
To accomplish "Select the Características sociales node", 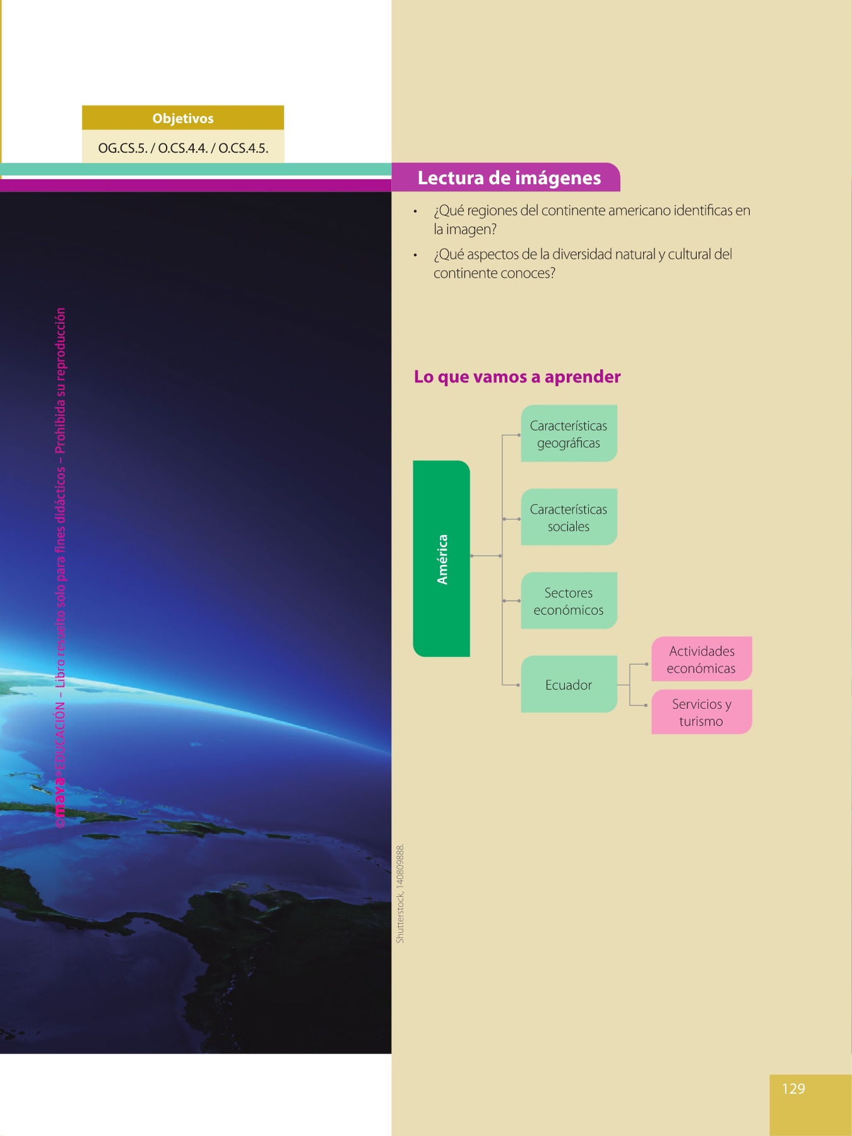I will click(x=569, y=518).
